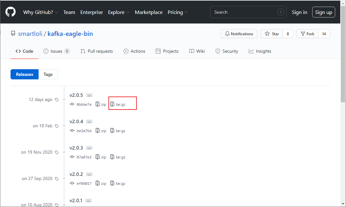Expand the ellipsis details for v2.0.4
Image resolution: width=346 pixels, height=207 pixels.
point(89,122)
